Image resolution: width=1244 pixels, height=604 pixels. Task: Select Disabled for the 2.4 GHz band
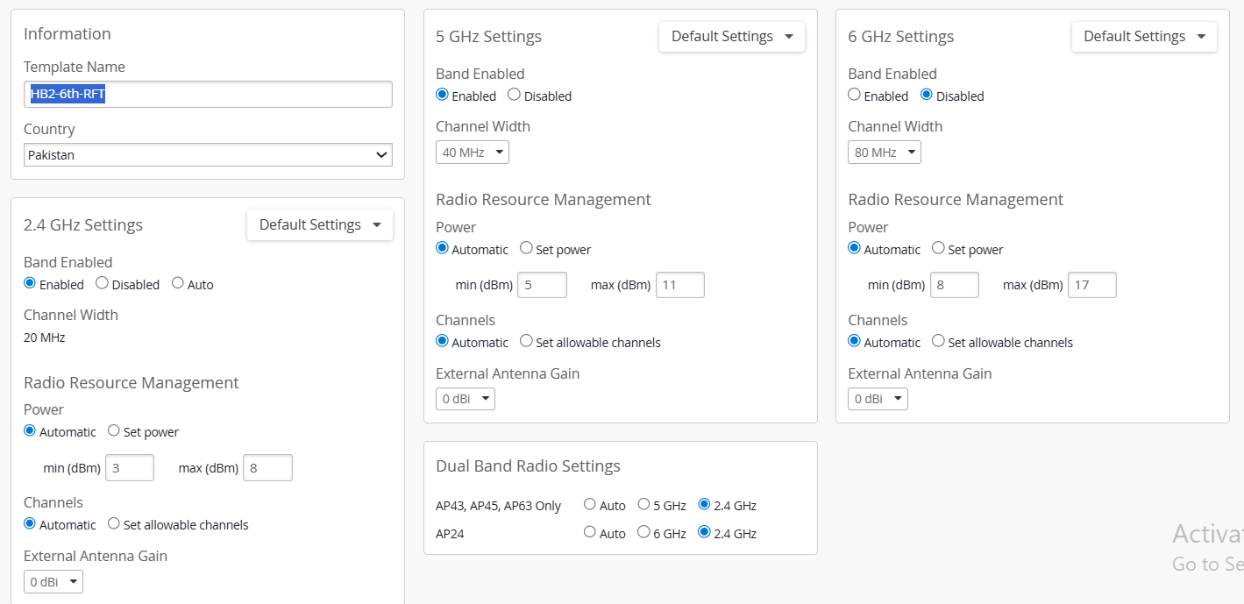coord(102,284)
